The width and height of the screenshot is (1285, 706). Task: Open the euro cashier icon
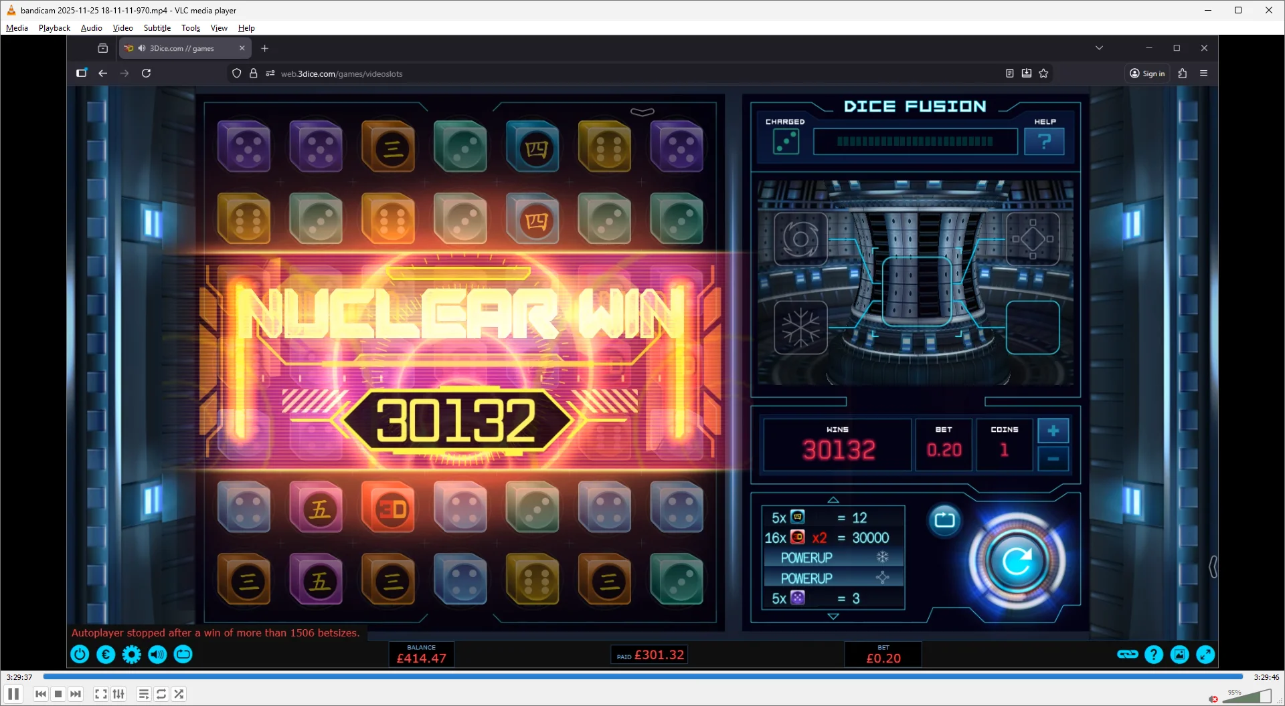click(106, 655)
